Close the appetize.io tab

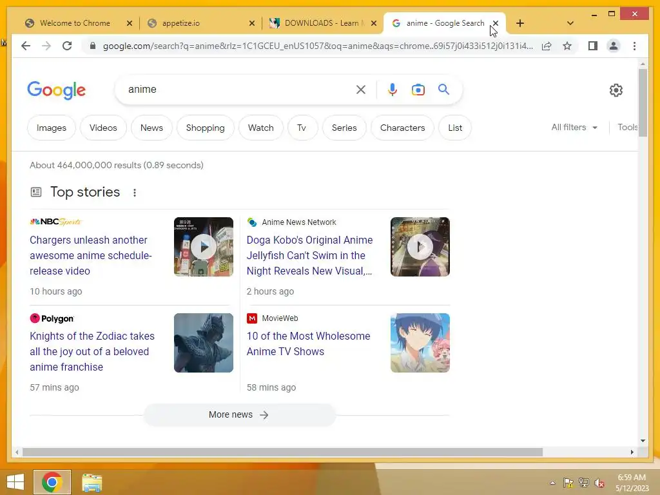pos(252,23)
